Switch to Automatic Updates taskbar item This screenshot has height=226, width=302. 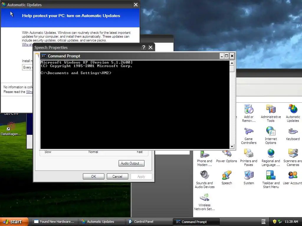coord(102,222)
